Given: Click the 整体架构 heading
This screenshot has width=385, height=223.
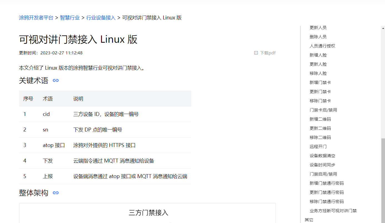Looking at the screenshot, I should [34, 193].
